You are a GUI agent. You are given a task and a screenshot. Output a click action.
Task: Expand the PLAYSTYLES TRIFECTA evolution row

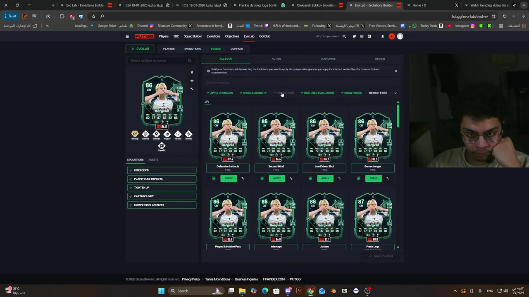162,179
